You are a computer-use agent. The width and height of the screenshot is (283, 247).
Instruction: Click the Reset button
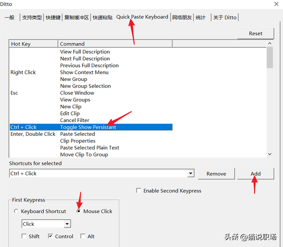click(256, 33)
